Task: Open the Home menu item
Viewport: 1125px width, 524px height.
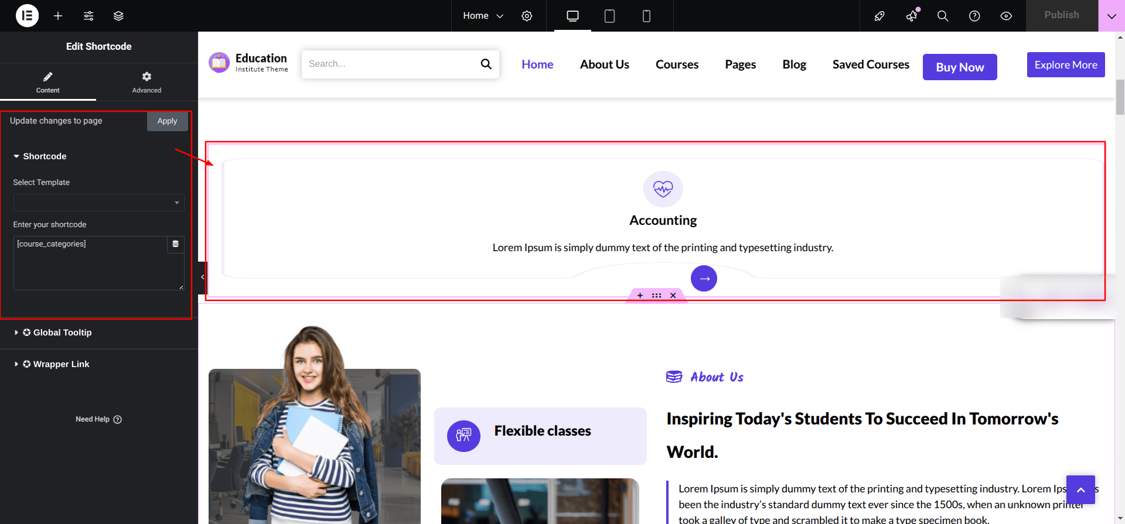Action: point(537,64)
